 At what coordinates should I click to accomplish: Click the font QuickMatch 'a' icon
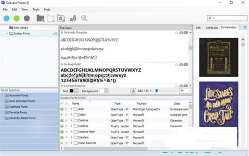tap(73, 18)
